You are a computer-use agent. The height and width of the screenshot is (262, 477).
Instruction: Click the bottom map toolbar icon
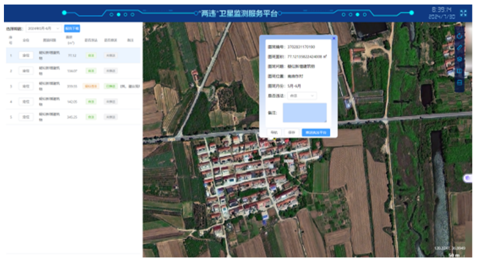[x=460, y=83]
